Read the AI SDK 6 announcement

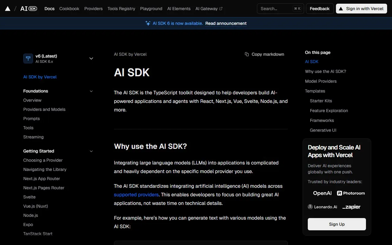(x=226, y=23)
